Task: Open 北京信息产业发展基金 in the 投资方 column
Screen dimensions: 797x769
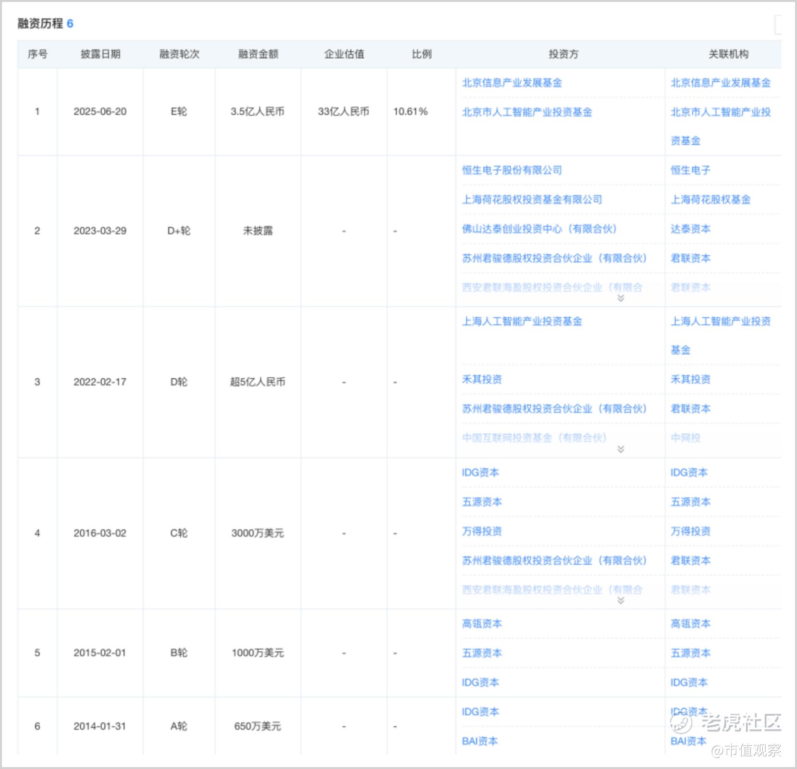Action: coord(512,83)
